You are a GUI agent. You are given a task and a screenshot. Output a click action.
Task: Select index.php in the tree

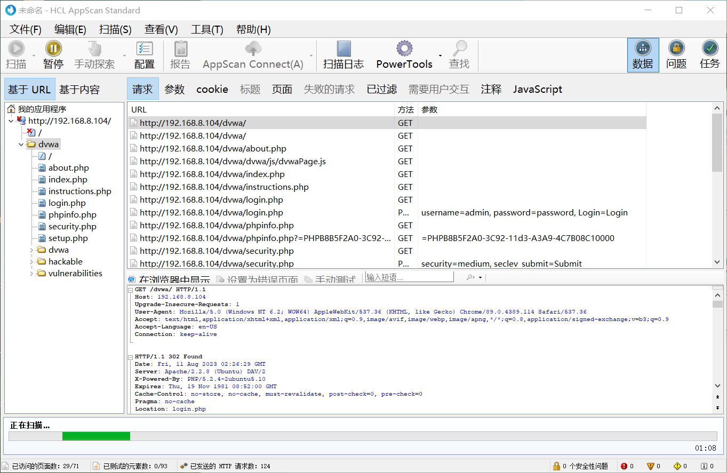coord(68,179)
